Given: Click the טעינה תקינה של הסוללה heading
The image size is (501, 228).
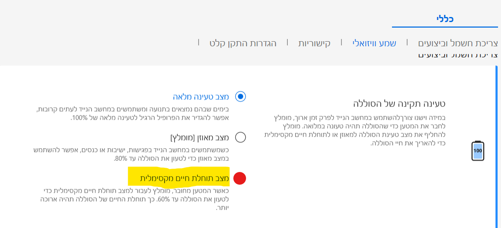Looking at the screenshot, I should click(399, 104).
